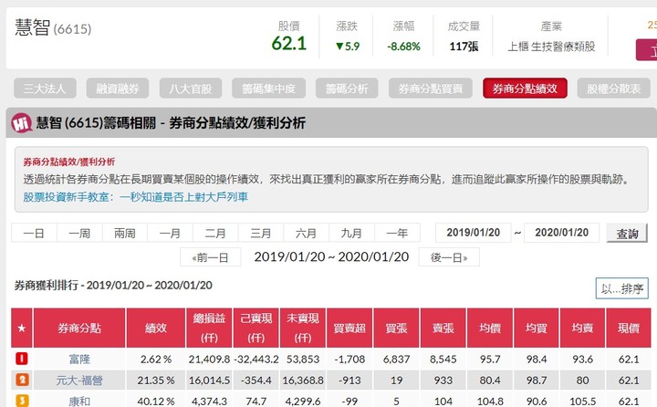The height and width of the screenshot is (407, 657).
Task: Select the 九月 period
Action: pos(351,233)
